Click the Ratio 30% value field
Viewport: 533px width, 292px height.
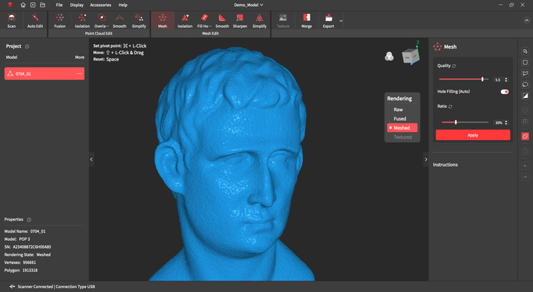pyautogui.click(x=498, y=123)
